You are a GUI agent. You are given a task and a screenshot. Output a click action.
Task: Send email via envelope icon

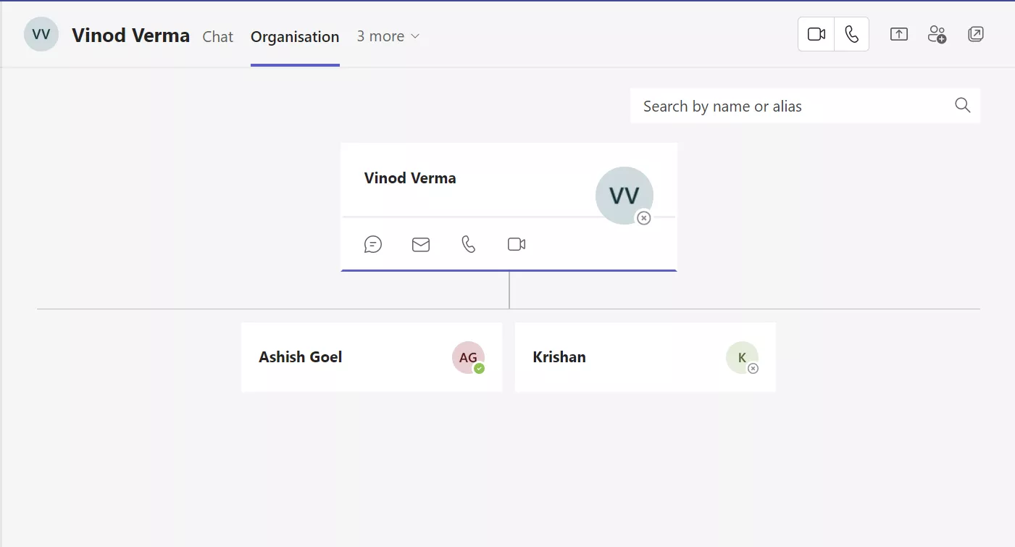[421, 245]
